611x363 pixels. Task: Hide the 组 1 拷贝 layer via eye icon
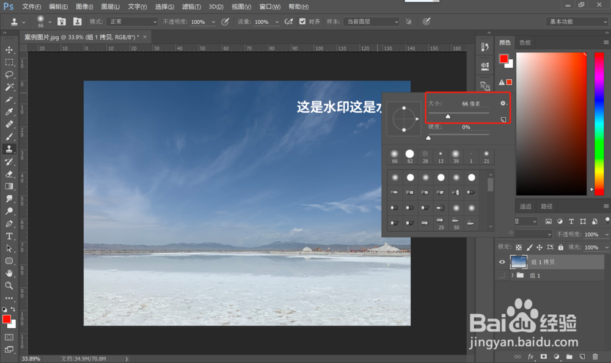click(x=502, y=262)
